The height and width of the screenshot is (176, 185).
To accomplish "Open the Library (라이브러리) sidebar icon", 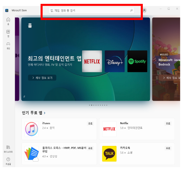I will click(x=8, y=149).
